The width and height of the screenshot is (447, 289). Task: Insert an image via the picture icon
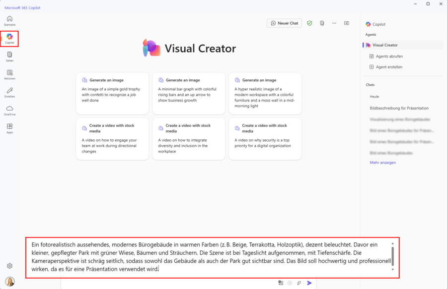click(281, 283)
